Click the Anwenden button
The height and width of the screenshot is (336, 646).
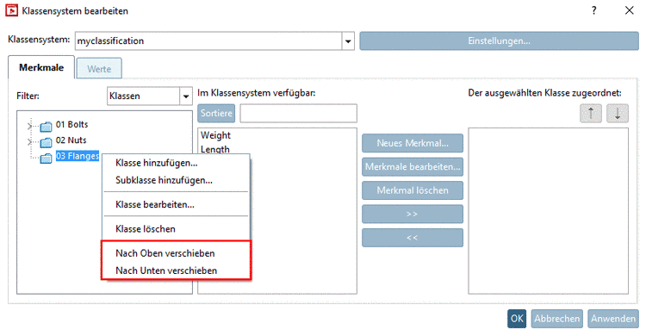[x=613, y=319]
